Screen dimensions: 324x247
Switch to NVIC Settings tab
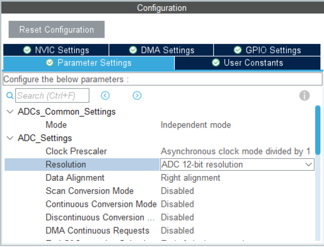pos(56,50)
